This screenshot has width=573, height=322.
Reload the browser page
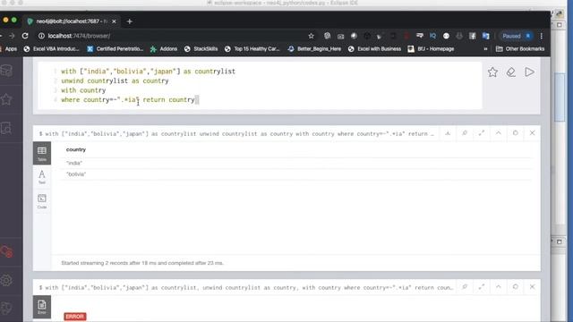25,36
